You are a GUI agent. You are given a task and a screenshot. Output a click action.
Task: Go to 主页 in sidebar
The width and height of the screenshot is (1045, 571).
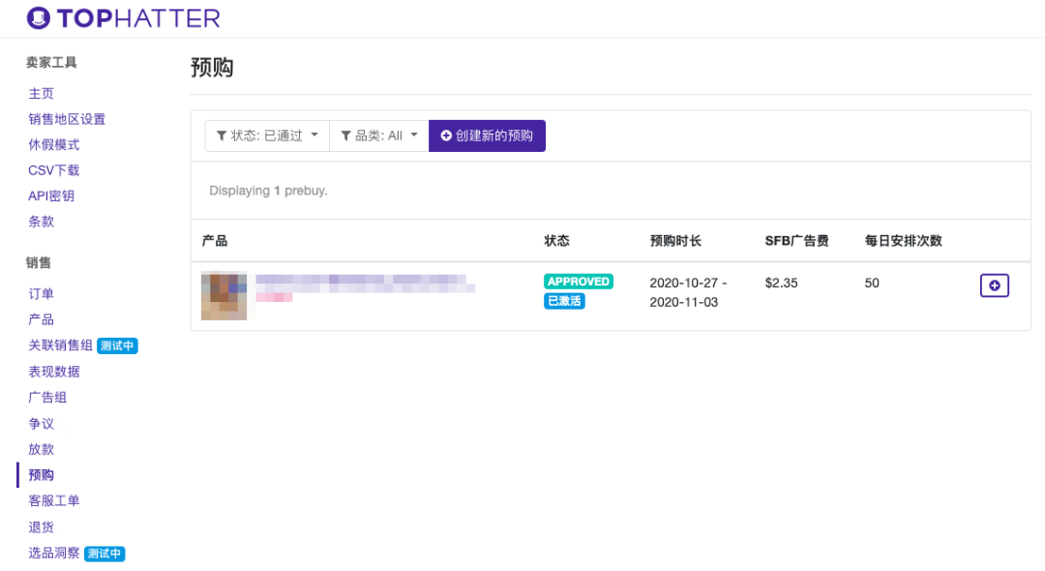tap(41, 94)
